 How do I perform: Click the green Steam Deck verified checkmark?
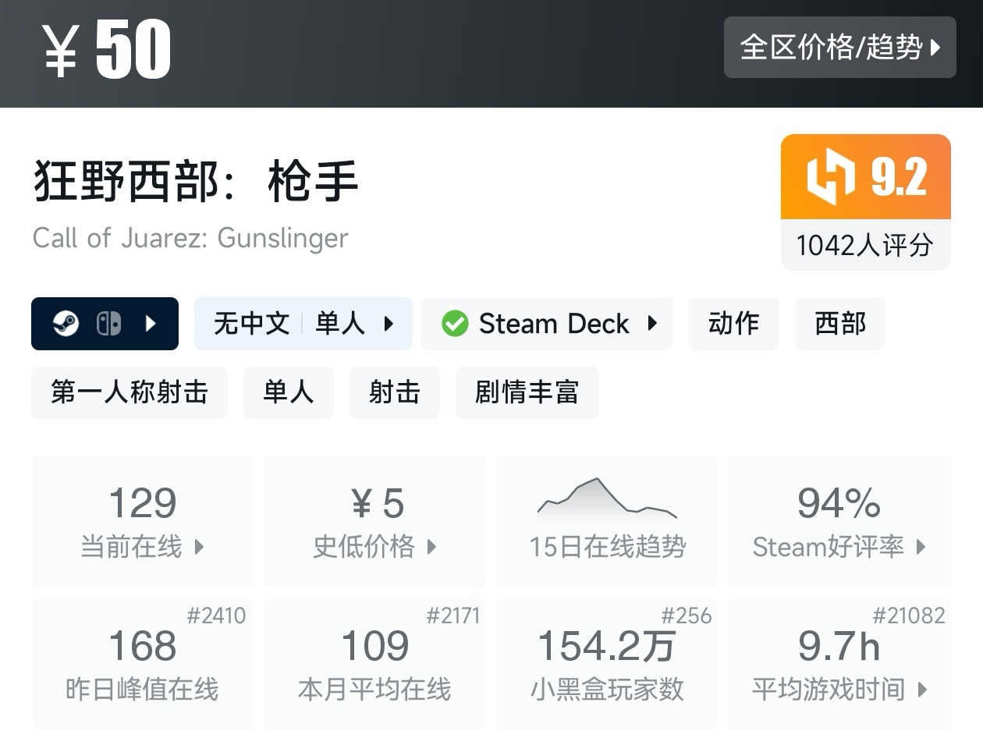455,324
